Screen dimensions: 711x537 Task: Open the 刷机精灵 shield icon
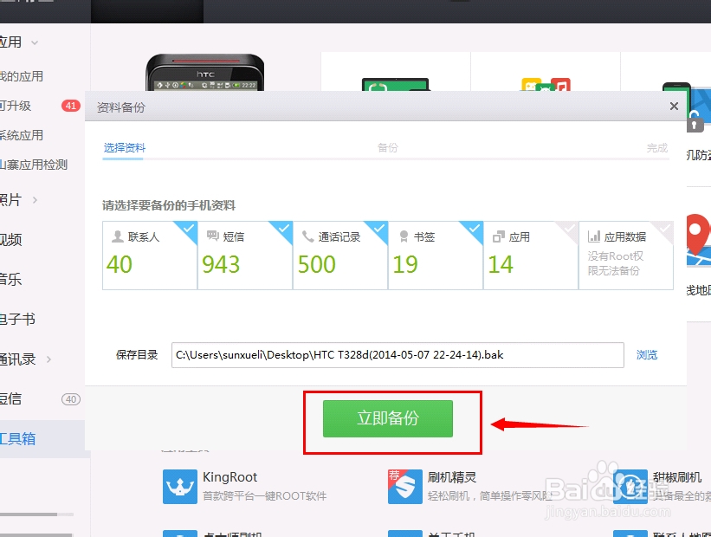point(405,487)
